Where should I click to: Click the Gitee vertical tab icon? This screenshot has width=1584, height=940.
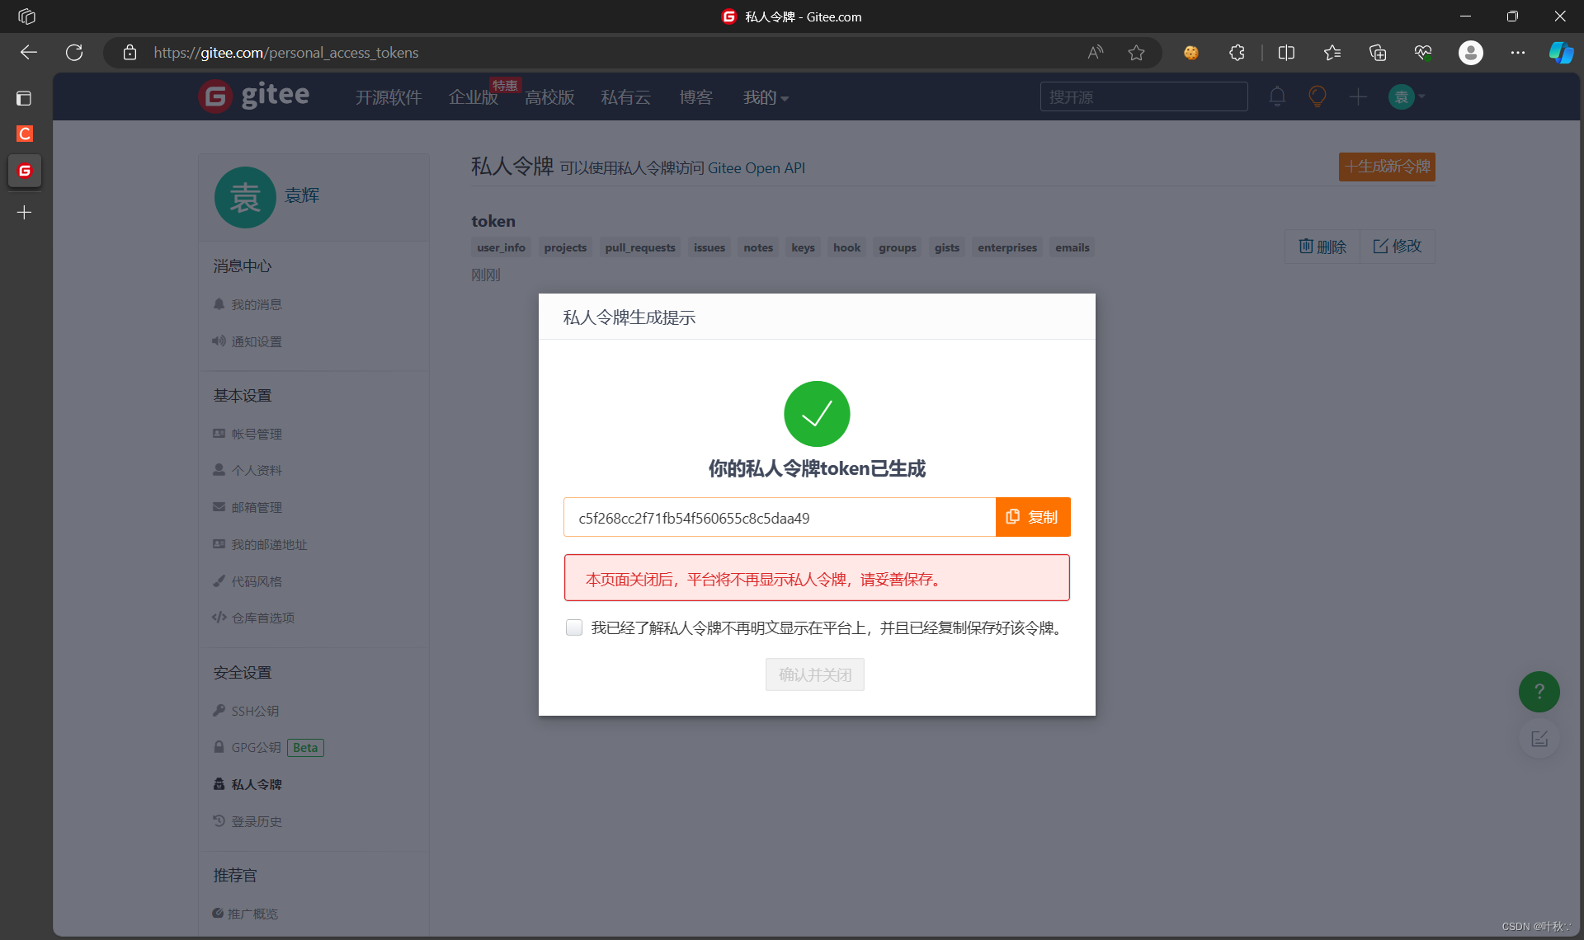[25, 171]
